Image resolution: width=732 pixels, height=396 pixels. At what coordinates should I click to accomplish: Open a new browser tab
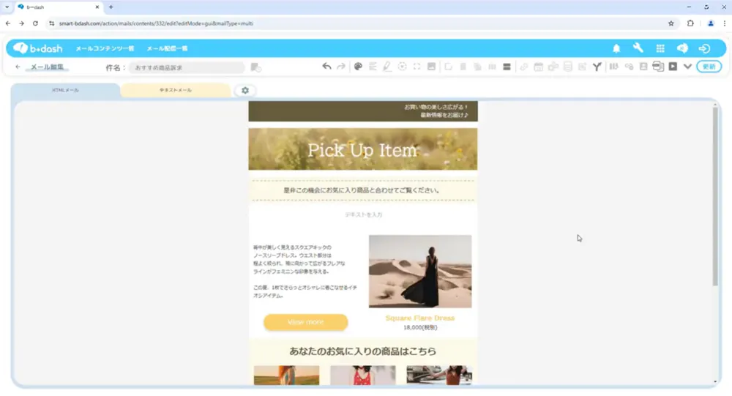tap(111, 7)
